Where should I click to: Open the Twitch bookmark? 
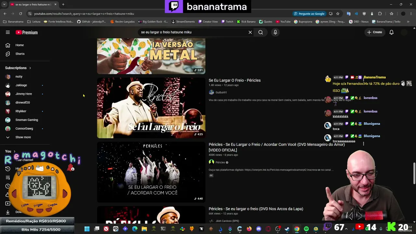[227, 22]
